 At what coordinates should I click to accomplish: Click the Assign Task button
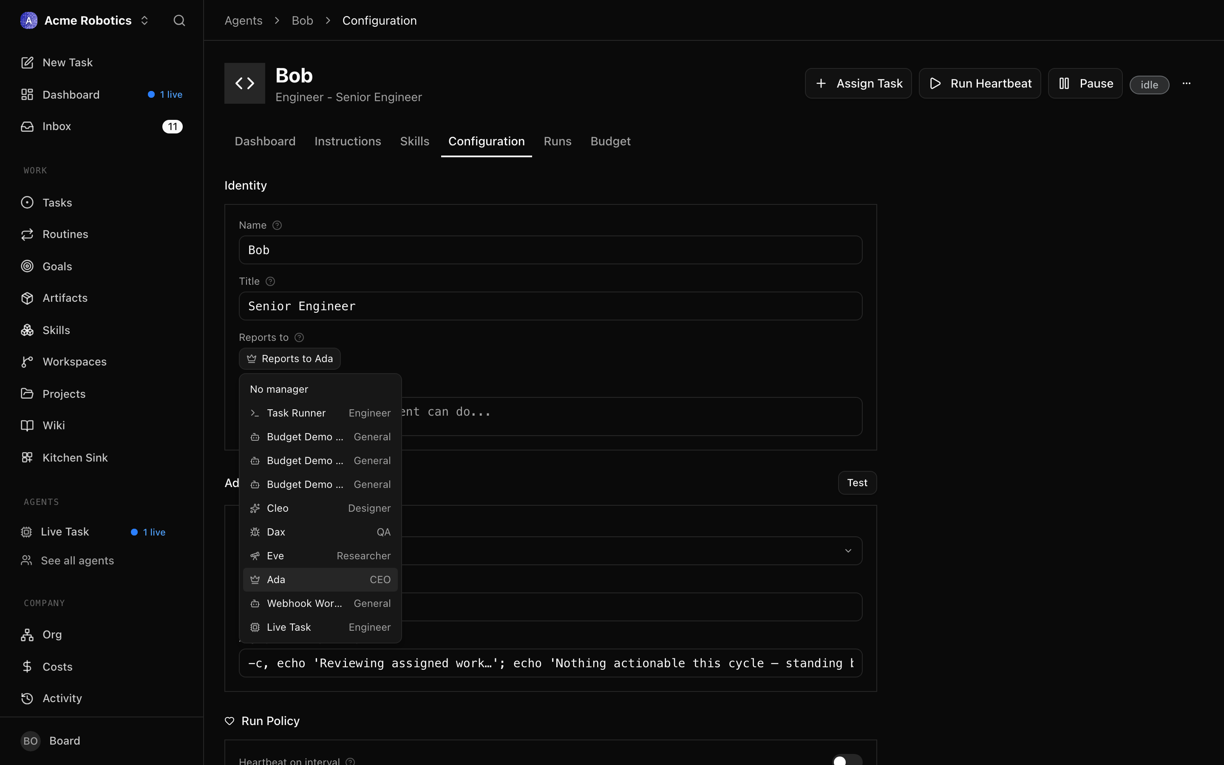pos(858,83)
